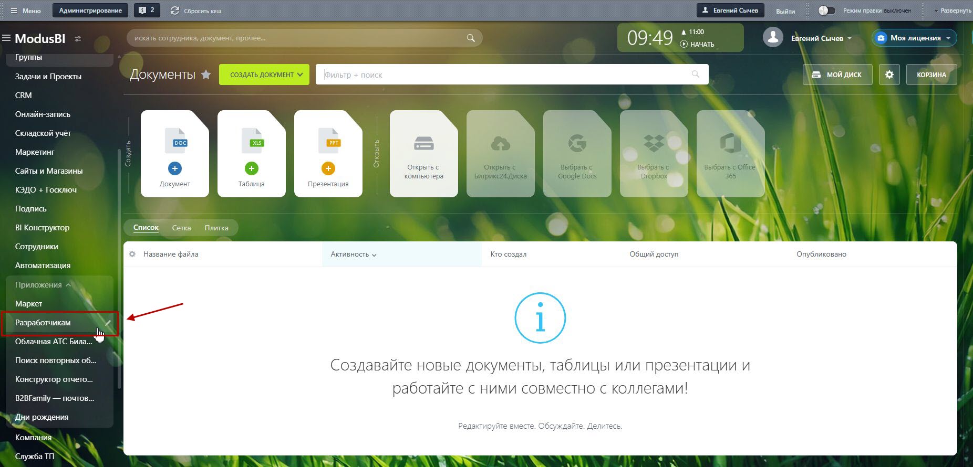Switch to the Список view tab

[146, 228]
